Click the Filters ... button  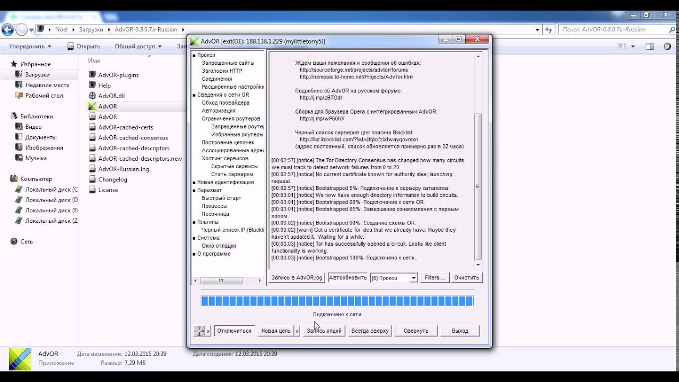tap(435, 277)
